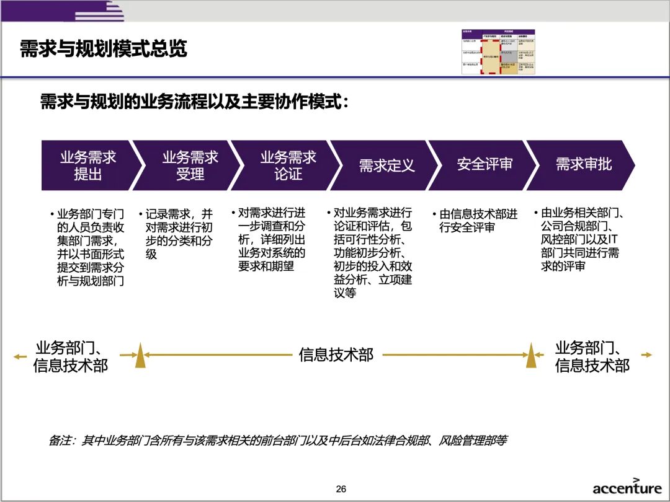The height and width of the screenshot is (502, 670).
Task: Click the subtitle 需求与规划的业务流程以及主要协作模式
Action: 194,102
